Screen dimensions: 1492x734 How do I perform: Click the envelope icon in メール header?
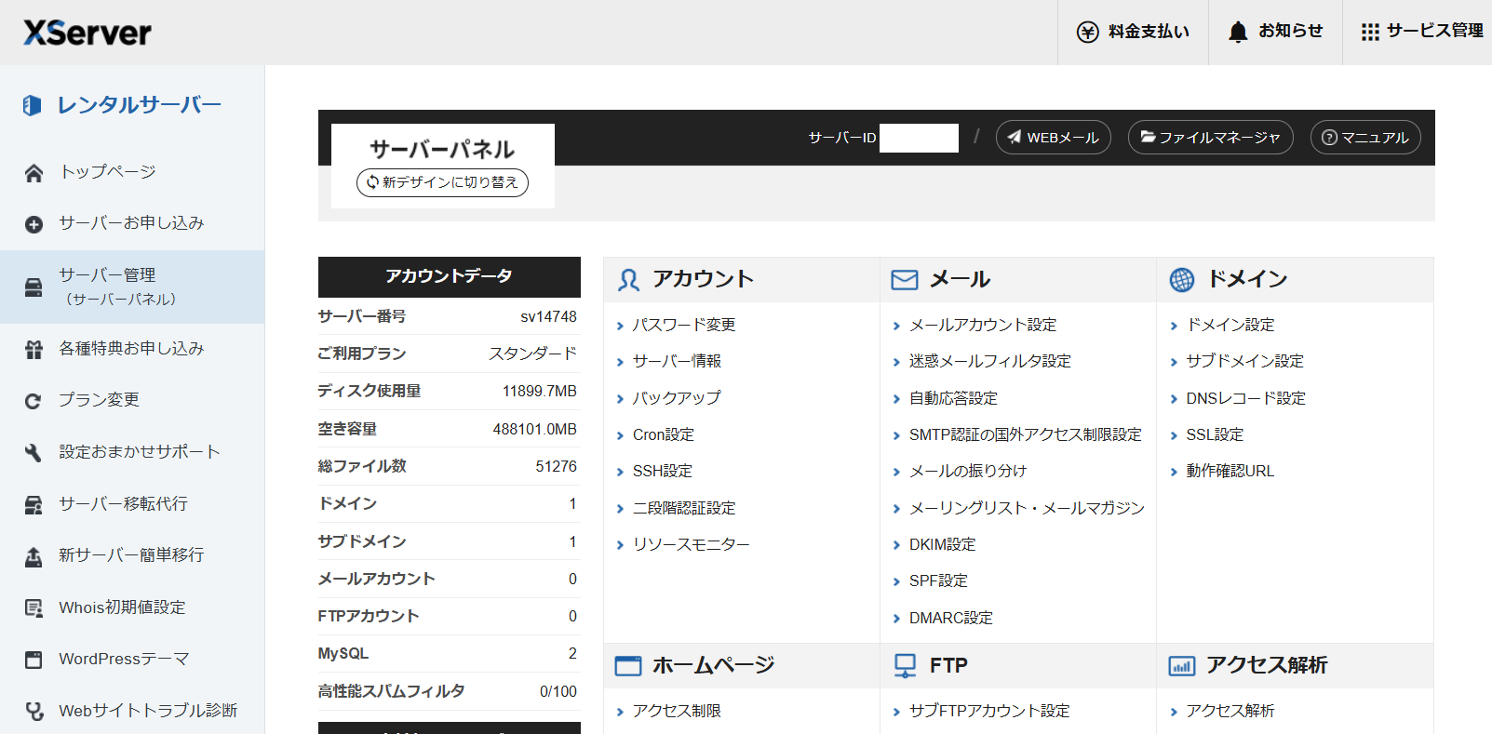point(905,280)
